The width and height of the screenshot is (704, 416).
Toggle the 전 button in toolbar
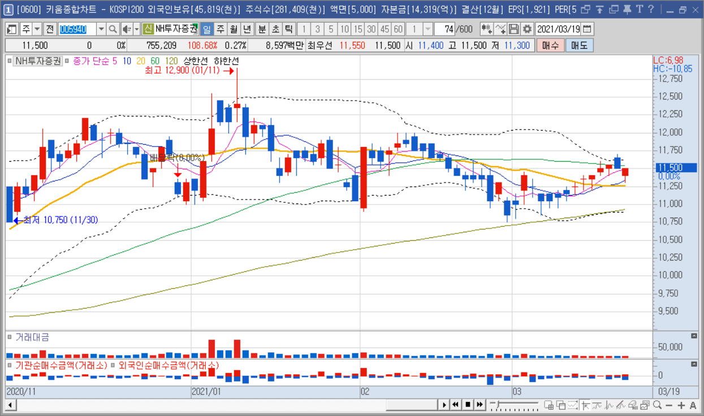pos(50,29)
